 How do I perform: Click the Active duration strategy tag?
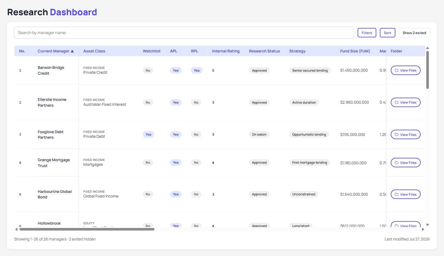pyautogui.click(x=304, y=102)
